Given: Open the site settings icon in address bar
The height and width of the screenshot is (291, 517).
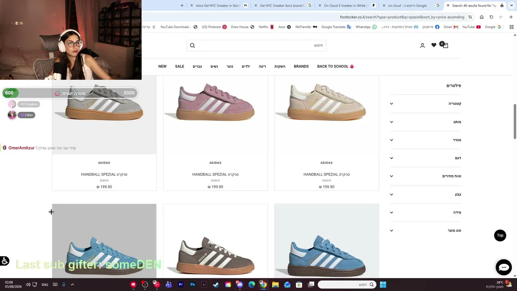Looking at the screenshot, I should click(470, 17).
